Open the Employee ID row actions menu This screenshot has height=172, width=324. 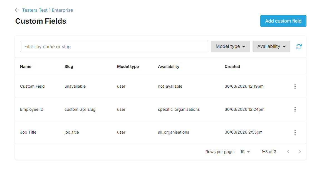(x=295, y=109)
